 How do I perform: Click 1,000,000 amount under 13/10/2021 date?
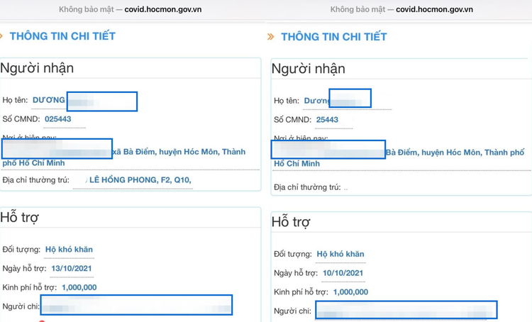click(x=79, y=287)
